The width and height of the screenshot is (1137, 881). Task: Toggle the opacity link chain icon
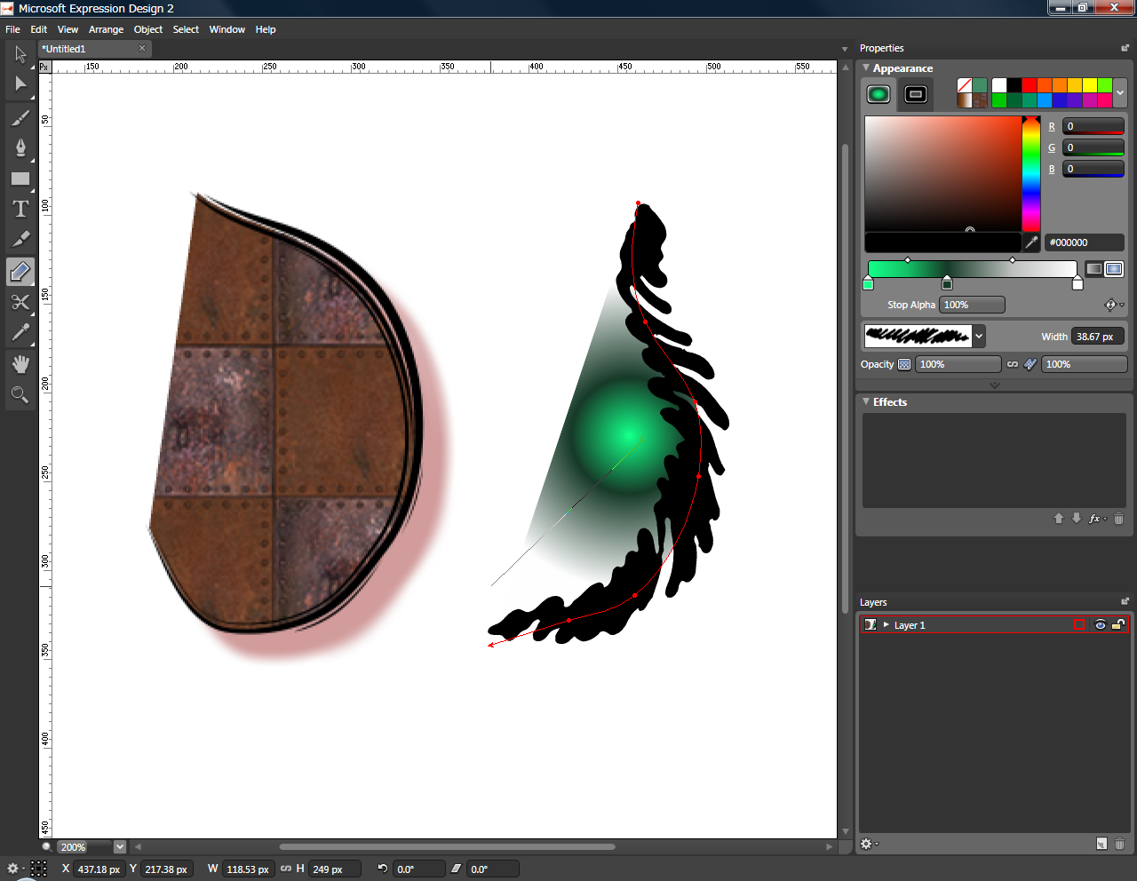(1013, 364)
